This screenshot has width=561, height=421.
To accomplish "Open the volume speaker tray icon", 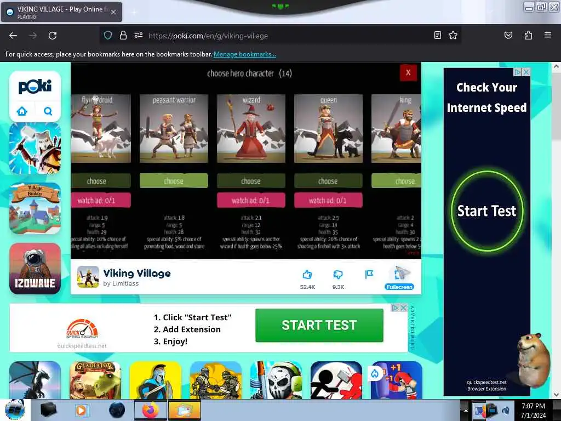I will click(x=506, y=410).
